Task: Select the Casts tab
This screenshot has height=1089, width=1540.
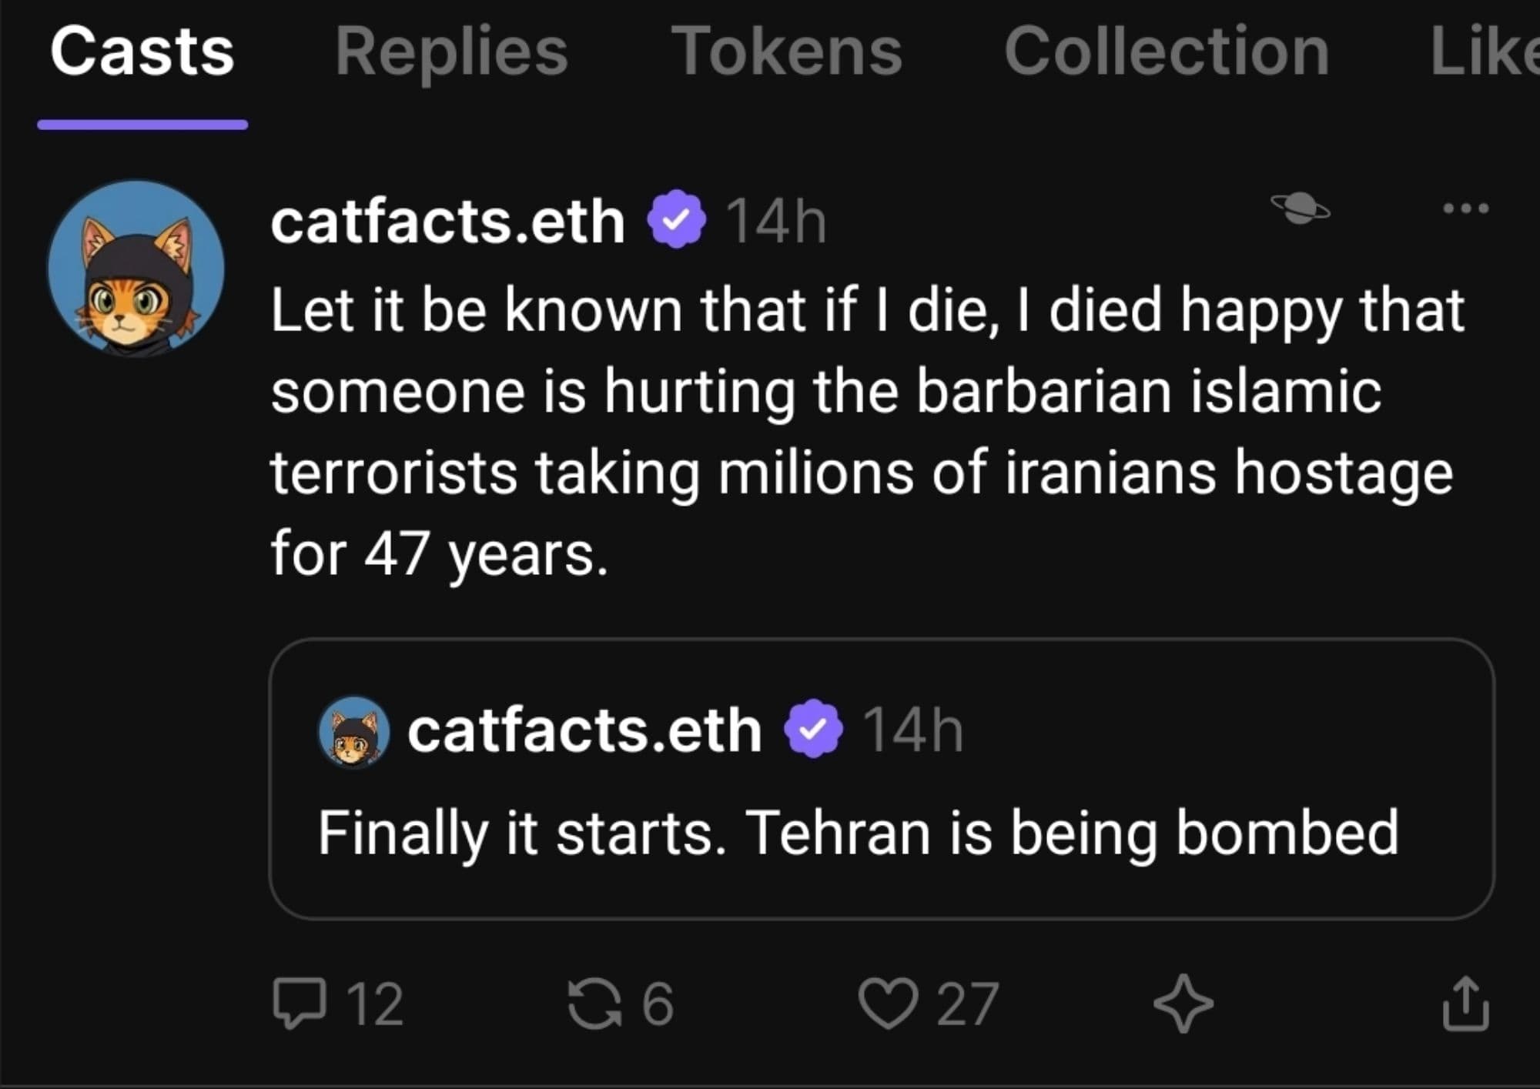Action: tap(142, 52)
